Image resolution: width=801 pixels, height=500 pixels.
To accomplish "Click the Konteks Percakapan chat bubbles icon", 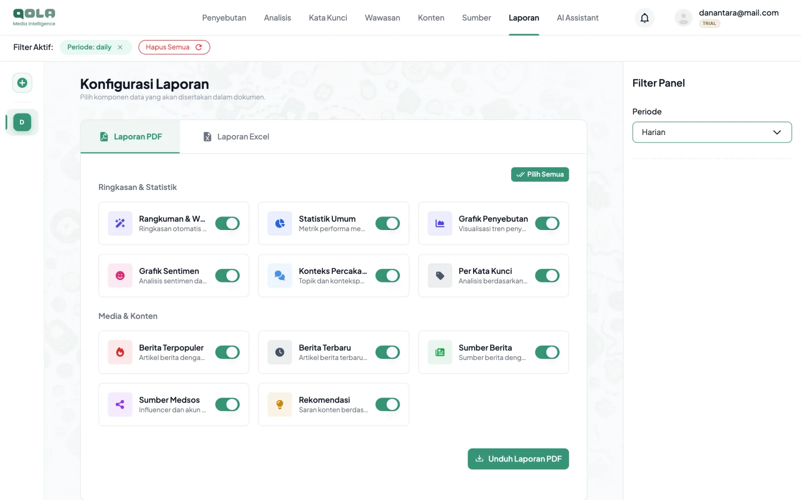I will (x=280, y=275).
